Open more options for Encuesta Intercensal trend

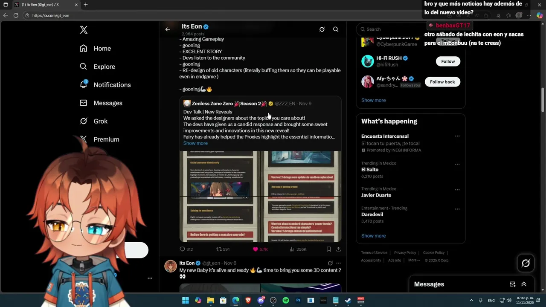457,136
